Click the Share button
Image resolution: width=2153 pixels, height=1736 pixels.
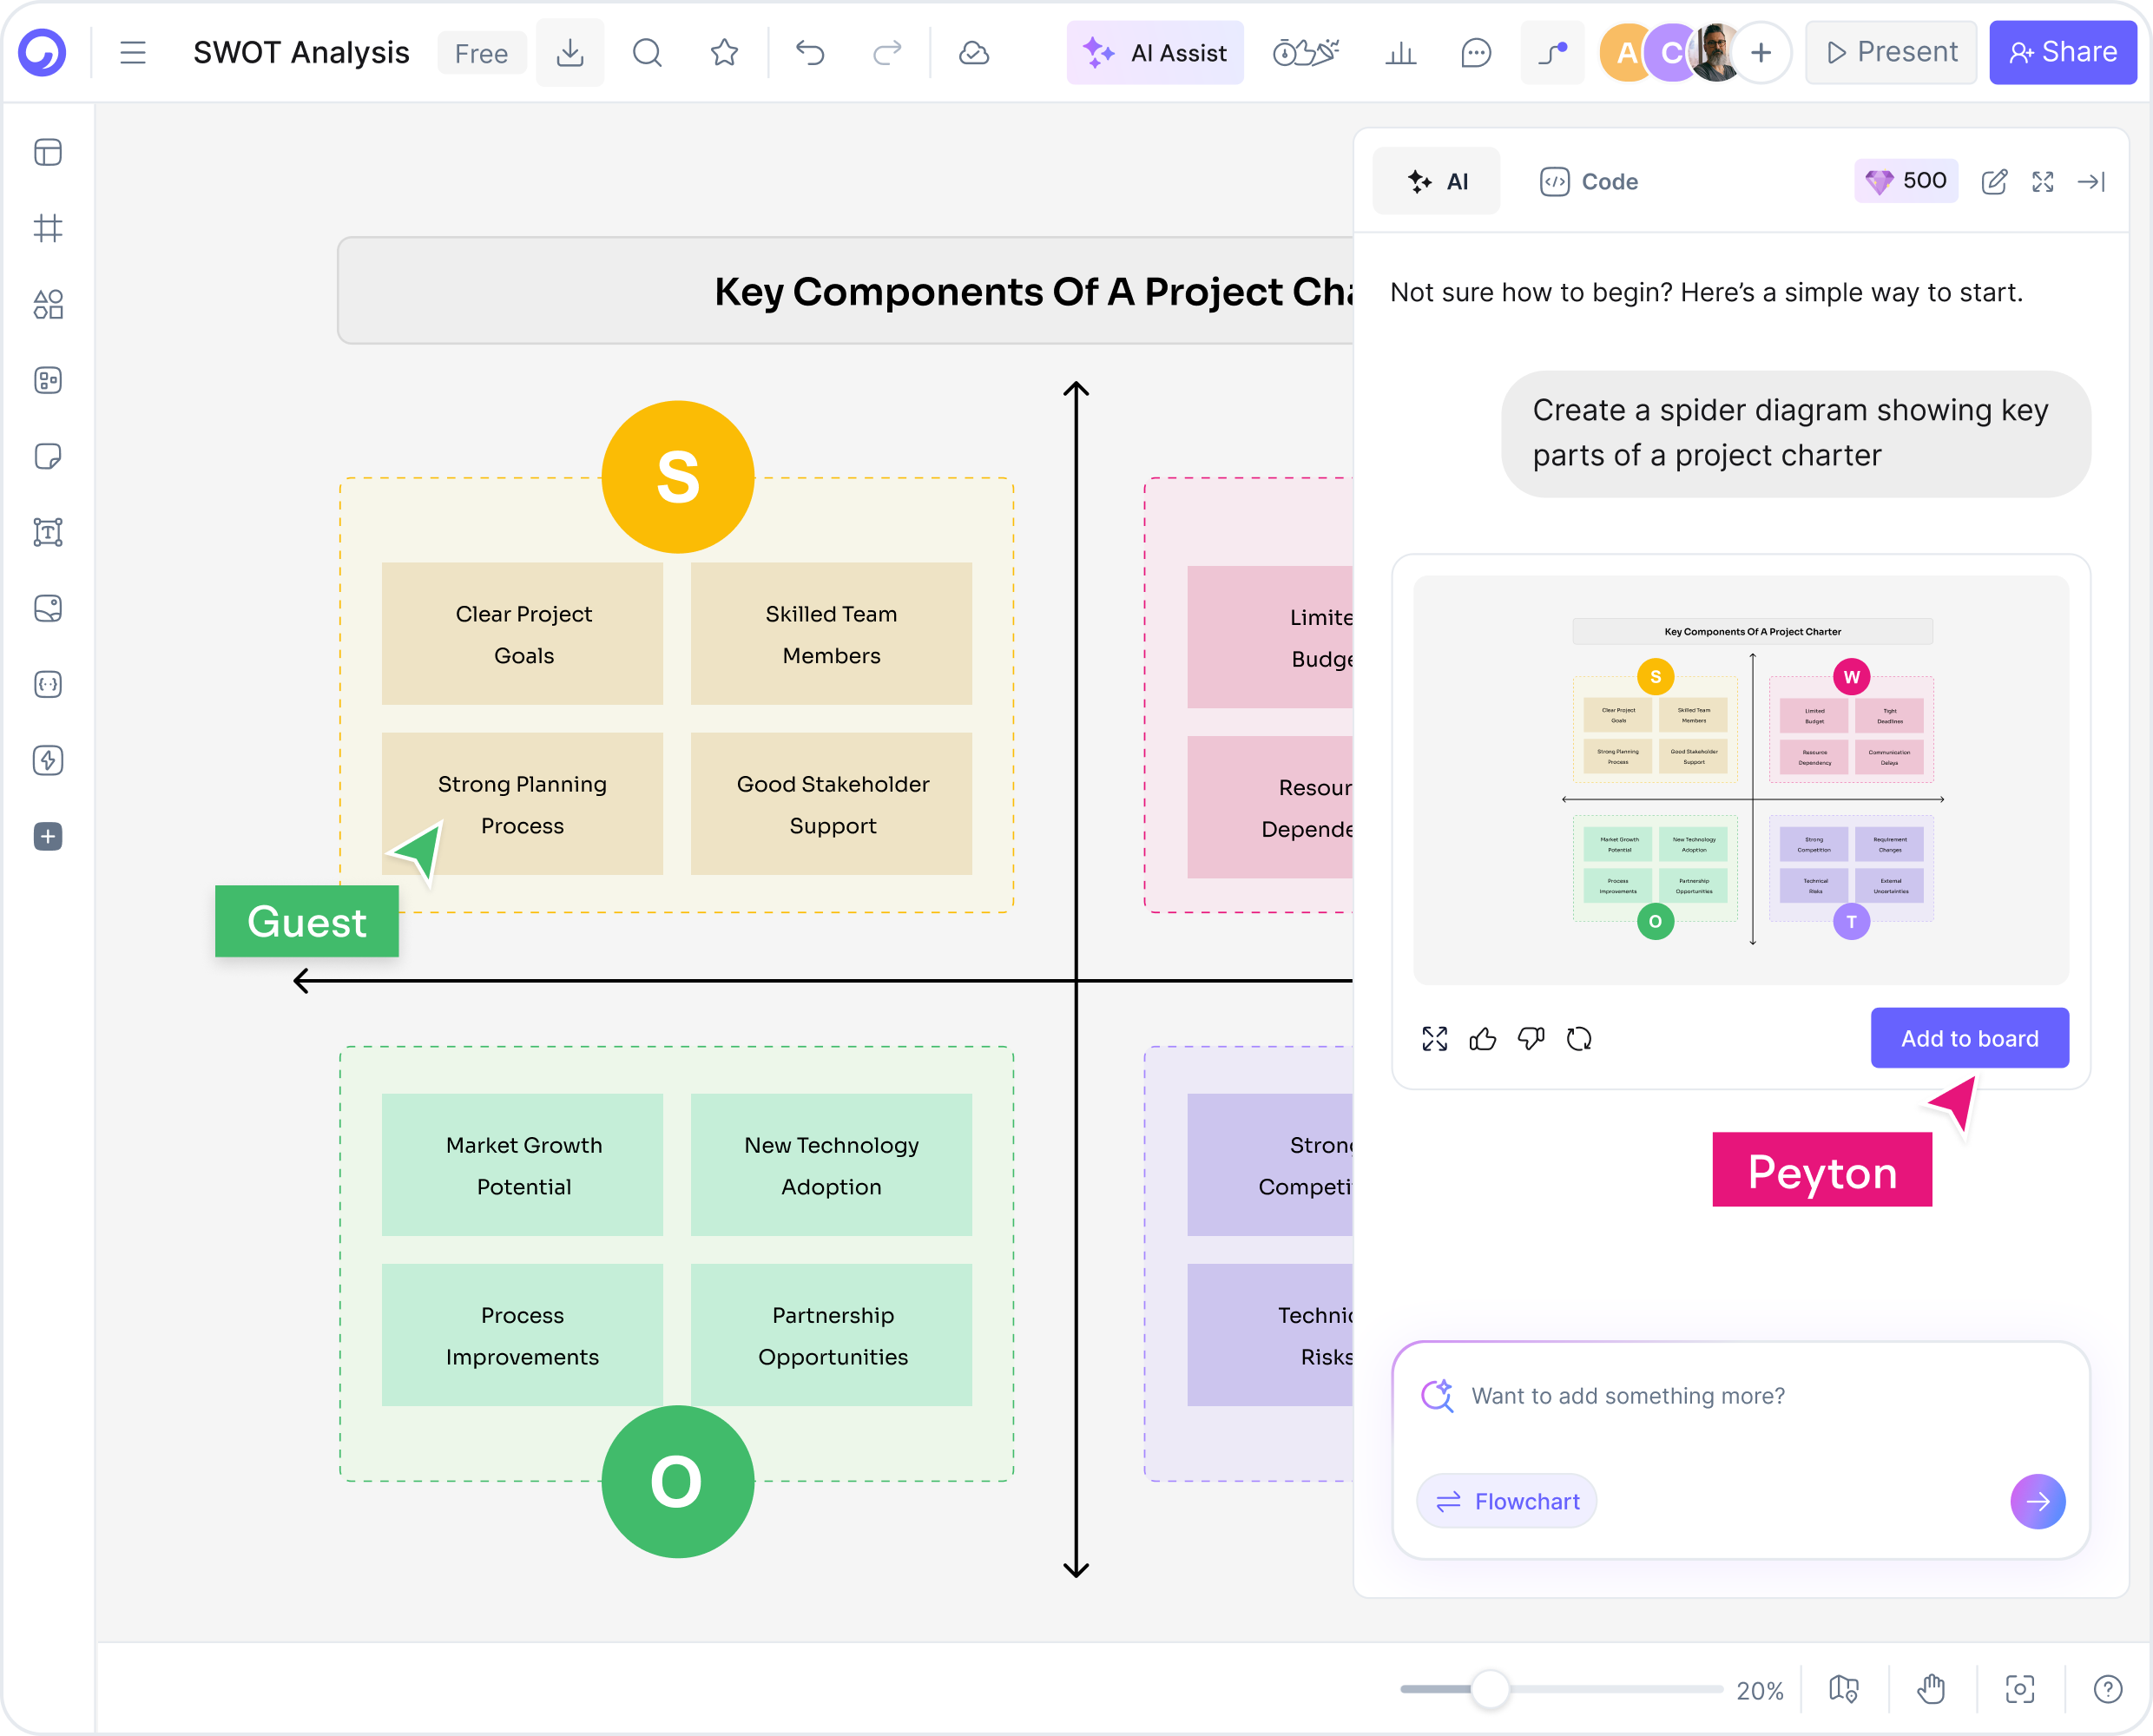tap(2063, 52)
